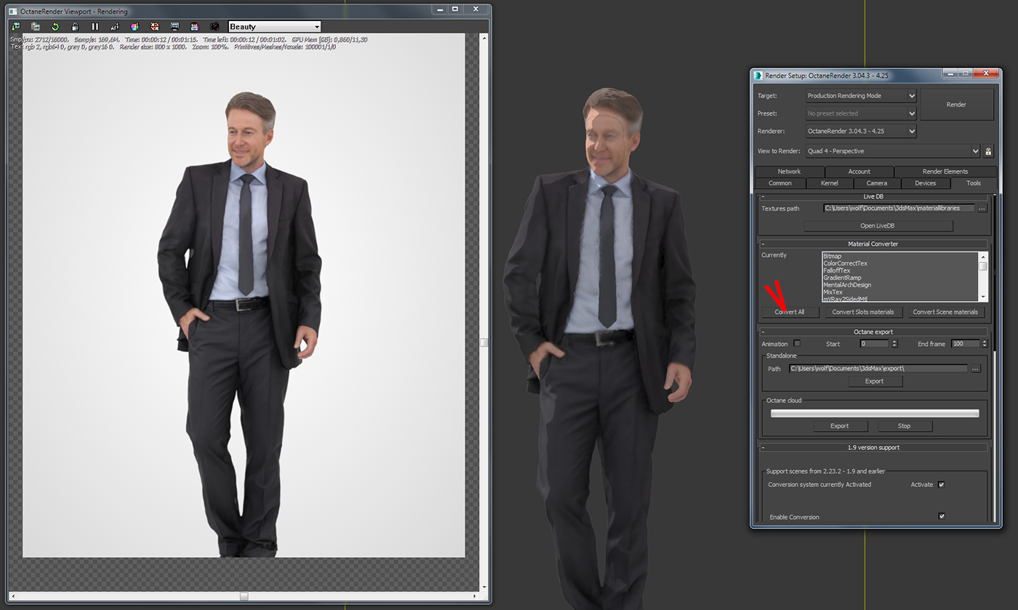Open the View to Render dropdown
The image size is (1018, 610).
click(x=893, y=151)
